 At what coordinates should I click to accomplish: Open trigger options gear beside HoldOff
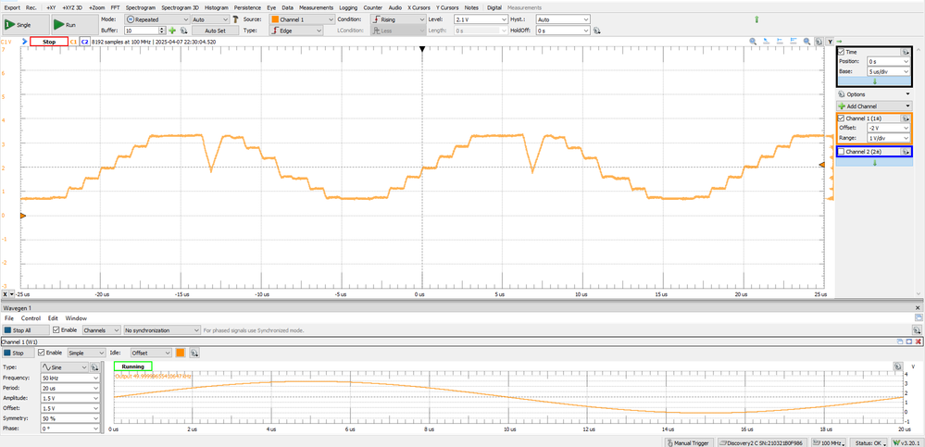pos(596,30)
